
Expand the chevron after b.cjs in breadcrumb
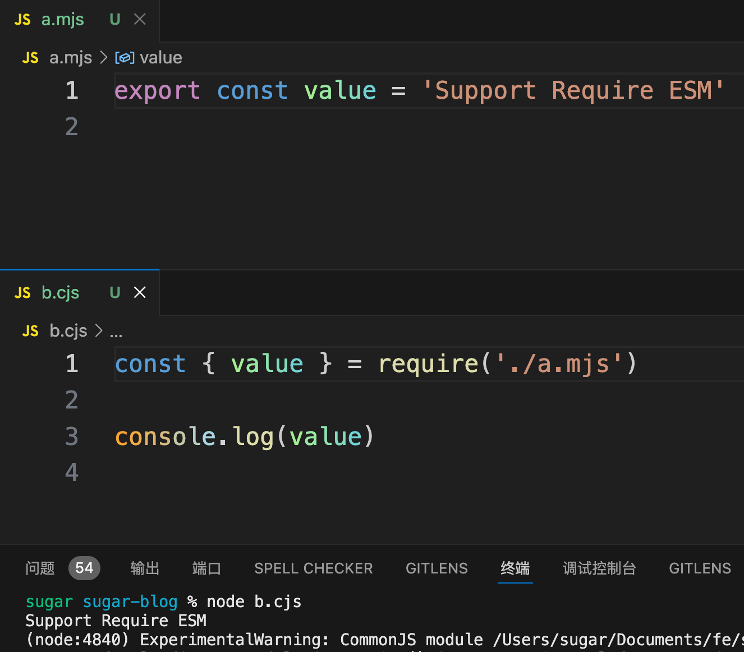[99, 331]
